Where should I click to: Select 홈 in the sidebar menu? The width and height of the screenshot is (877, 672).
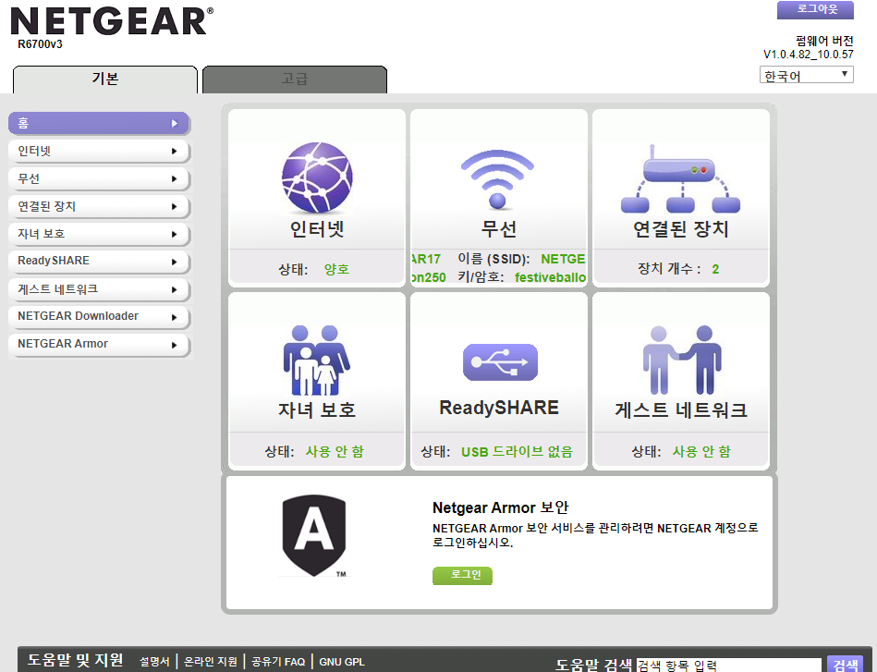tap(99, 123)
